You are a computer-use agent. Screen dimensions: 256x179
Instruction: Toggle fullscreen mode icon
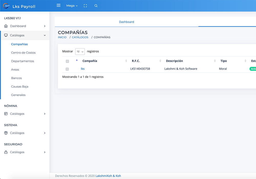(85, 6)
